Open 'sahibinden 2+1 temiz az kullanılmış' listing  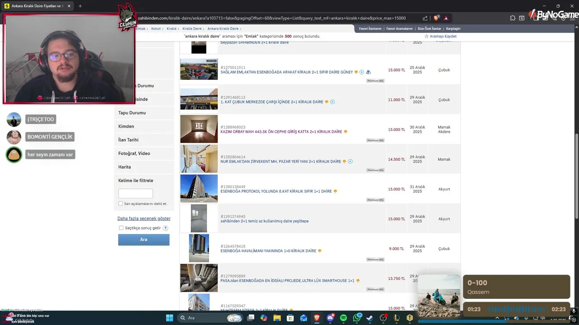pos(265,221)
